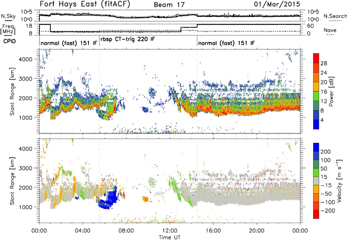Click the '60' tick right of frequency panel
347x240 pixels.
point(311,26)
